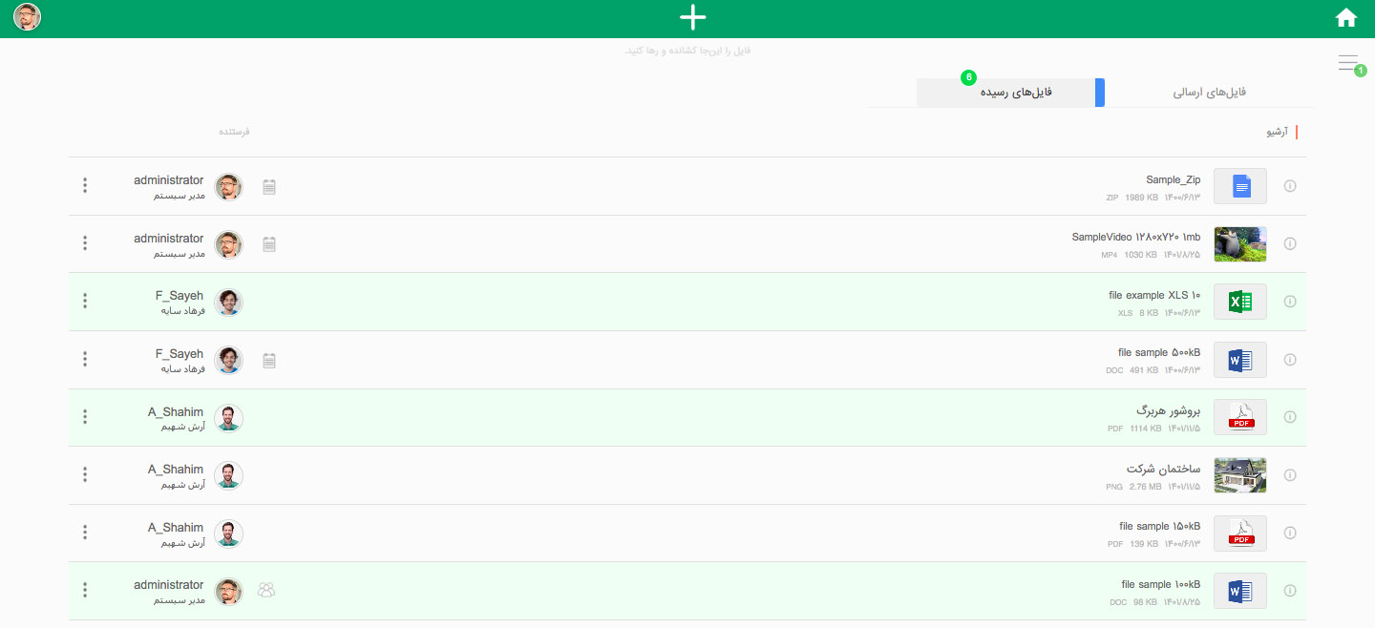Screen dimensions: 1375x628
Task: Go to home via the house icon
Action: point(1346,17)
